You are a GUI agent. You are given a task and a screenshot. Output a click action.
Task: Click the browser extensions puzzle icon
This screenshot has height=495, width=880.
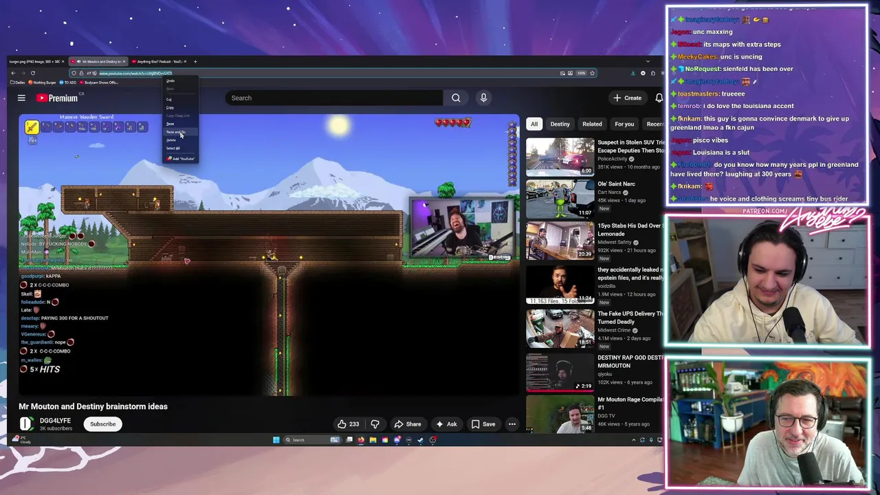653,73
